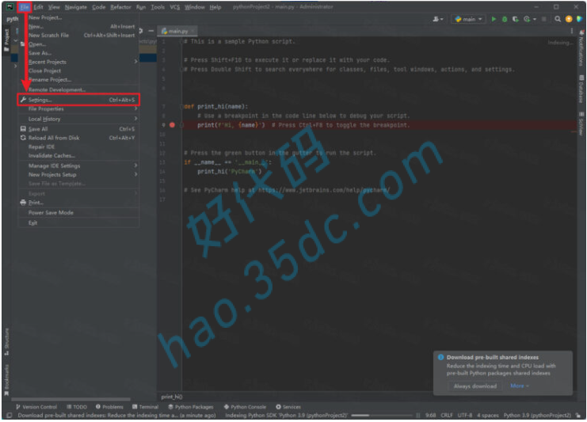Viewport: 587px width, 422px height.
Task: Click Reload All from Disk
Action: click(78, 138)
